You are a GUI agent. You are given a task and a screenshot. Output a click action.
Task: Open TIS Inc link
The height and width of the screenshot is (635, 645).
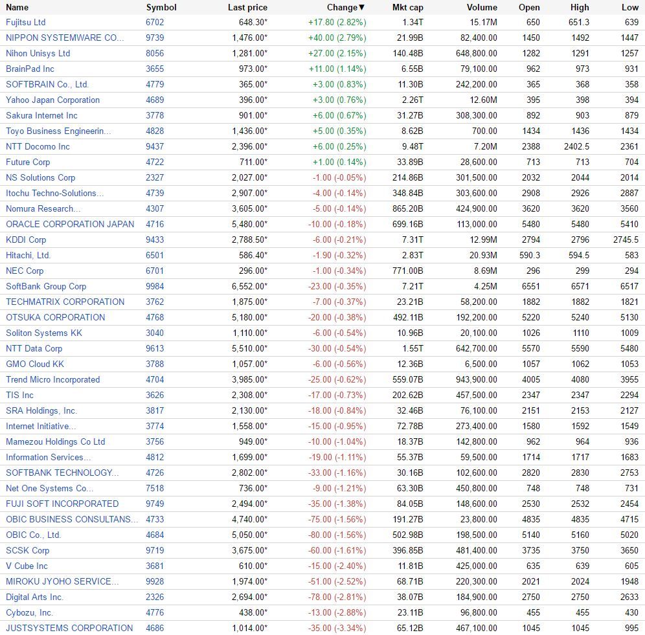tap(19, 395)
